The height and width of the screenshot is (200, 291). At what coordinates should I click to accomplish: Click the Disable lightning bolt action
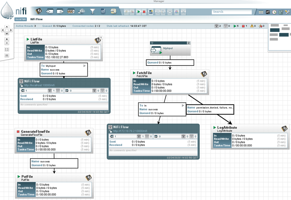coord(132,12)
